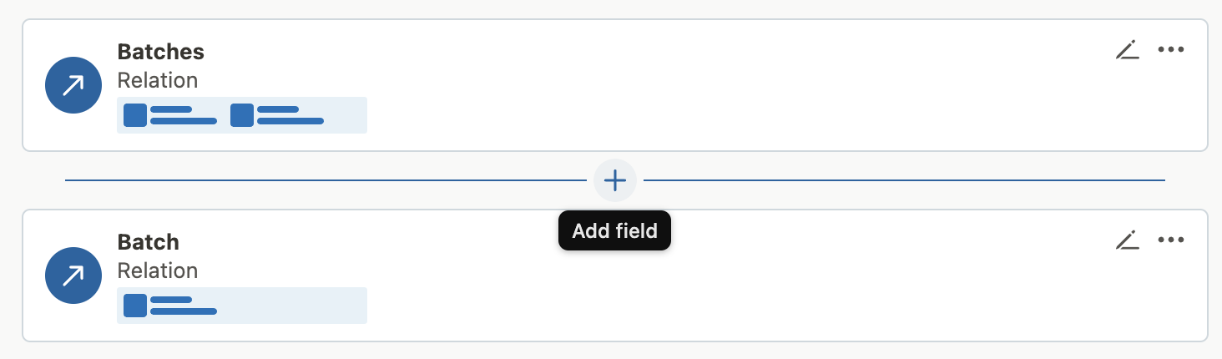Click the edit pencil on Batch field
Viewport: 1222px width, 359px height.
(x=1127, y=240)
